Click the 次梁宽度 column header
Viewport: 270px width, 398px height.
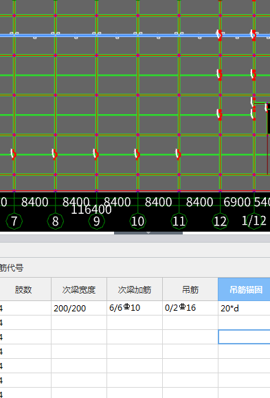(79, 289)
